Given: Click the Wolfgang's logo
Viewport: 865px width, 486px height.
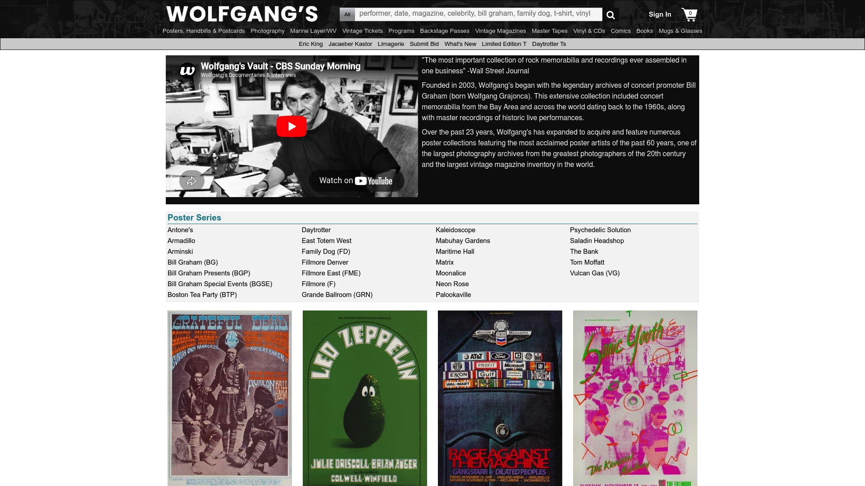Looking at the screenshot, I should (x=242, y=14).
